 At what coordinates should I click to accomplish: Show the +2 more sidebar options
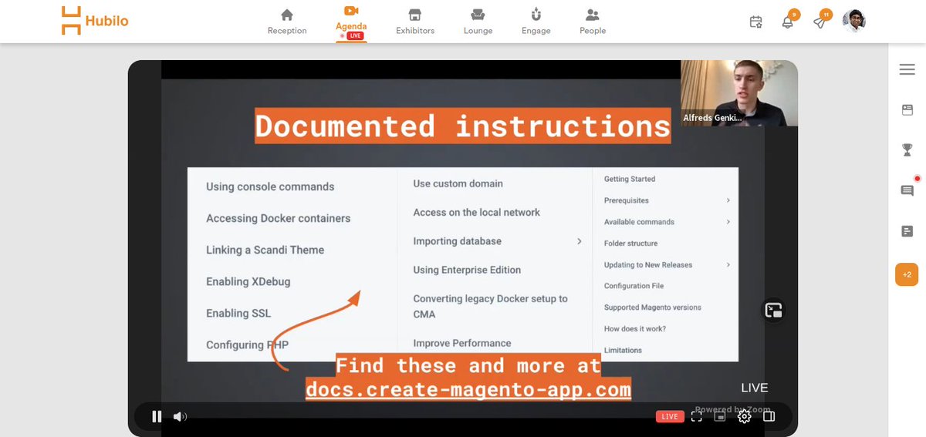coord(907,274)
